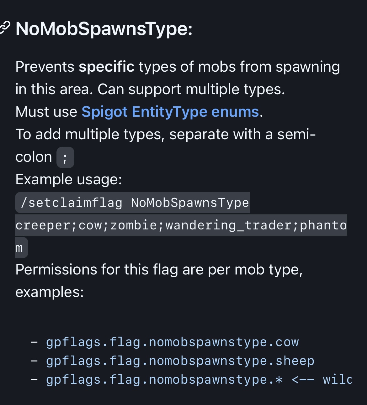The width and height of the screenshot is (367, 405).
Task: Click the NoMobSpawnsType heading
Action: coord(104,29)
